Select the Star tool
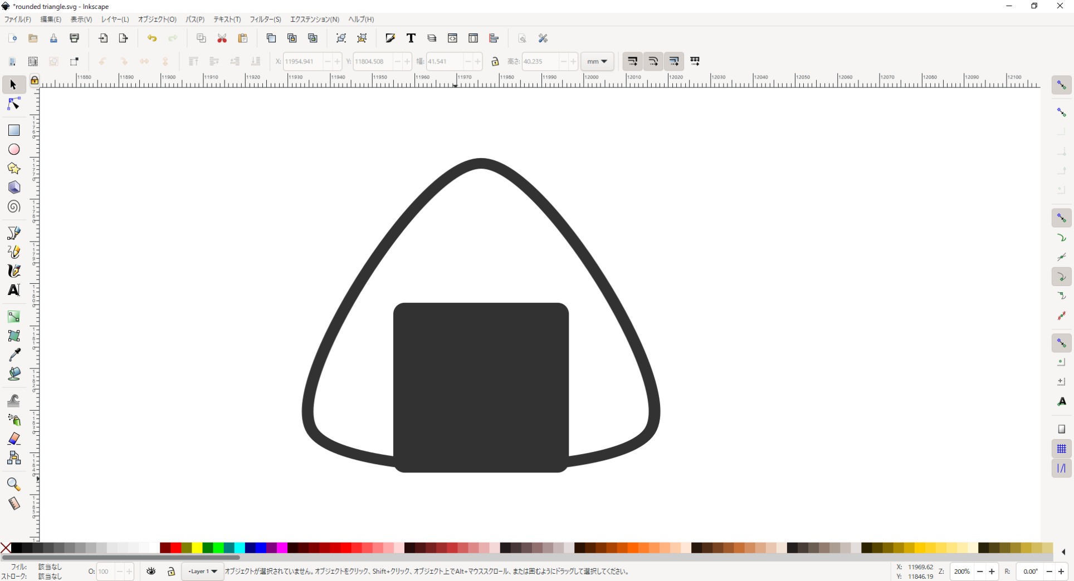The image size is (1074, 581). tap(13, 168)
